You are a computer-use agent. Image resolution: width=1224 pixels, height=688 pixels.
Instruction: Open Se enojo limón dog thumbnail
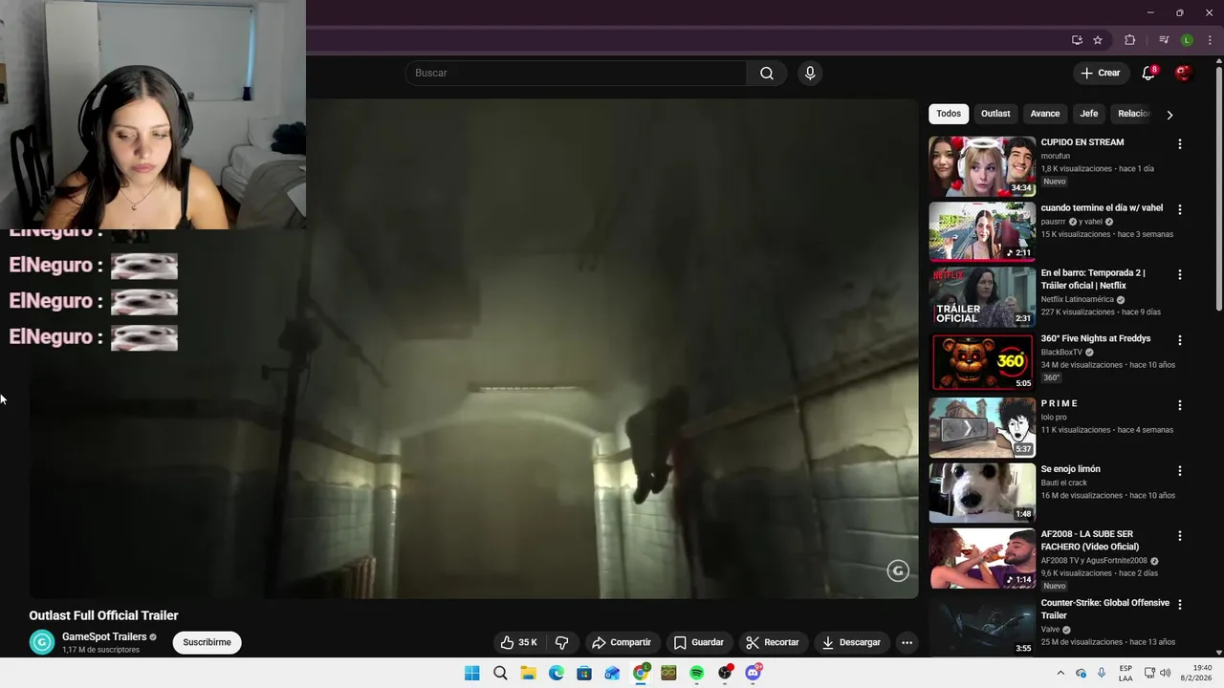[982, 493]
